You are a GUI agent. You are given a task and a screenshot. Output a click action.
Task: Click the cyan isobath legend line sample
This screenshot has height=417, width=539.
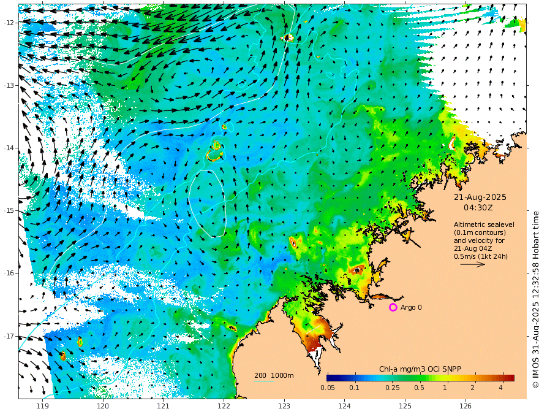(264, 381)
